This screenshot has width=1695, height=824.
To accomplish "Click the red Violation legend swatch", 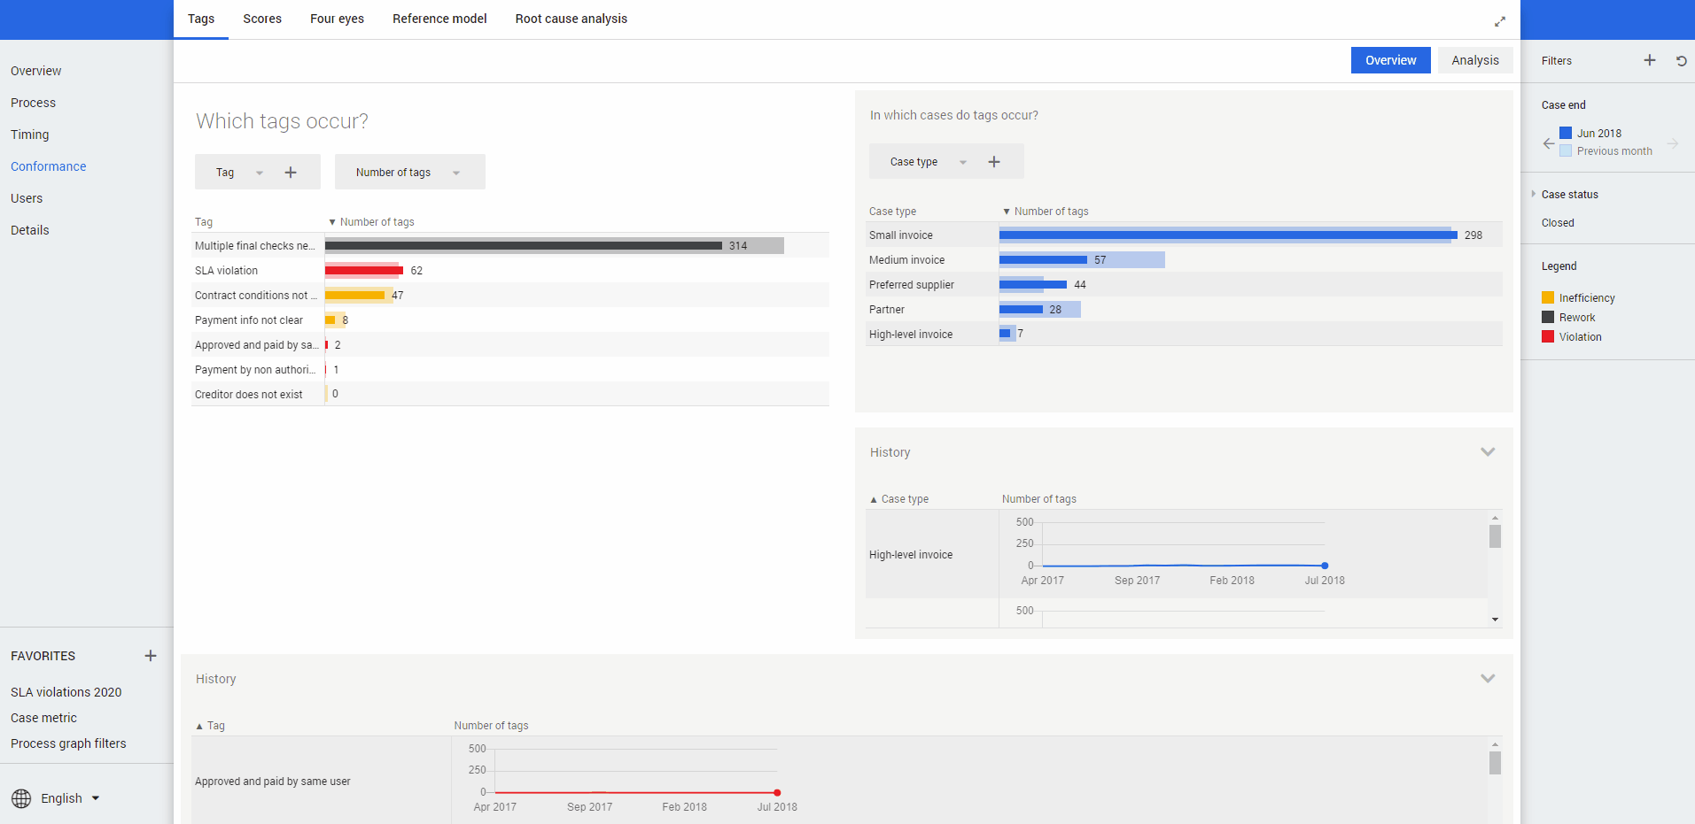I will coord(1547,337).
